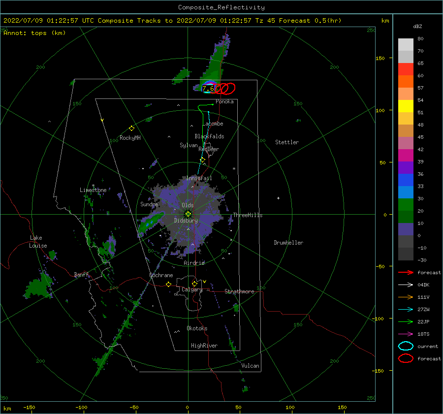Click the yellow diamond marker below Cochrane
This screenshot has width=443, height=414.
coord(169,284)
